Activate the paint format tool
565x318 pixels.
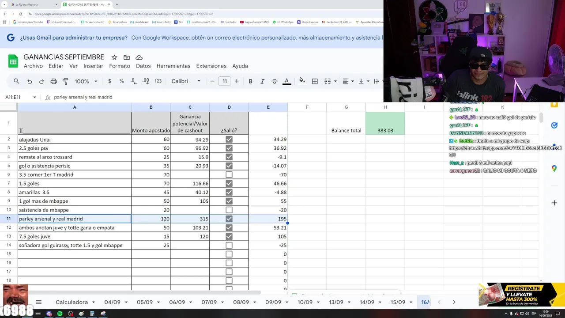pos(65,81)
